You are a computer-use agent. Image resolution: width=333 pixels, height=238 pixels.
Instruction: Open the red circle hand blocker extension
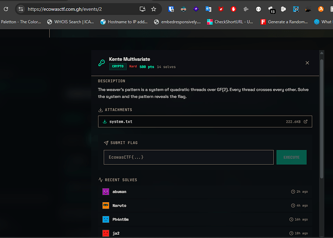click(x=234, y=9)
